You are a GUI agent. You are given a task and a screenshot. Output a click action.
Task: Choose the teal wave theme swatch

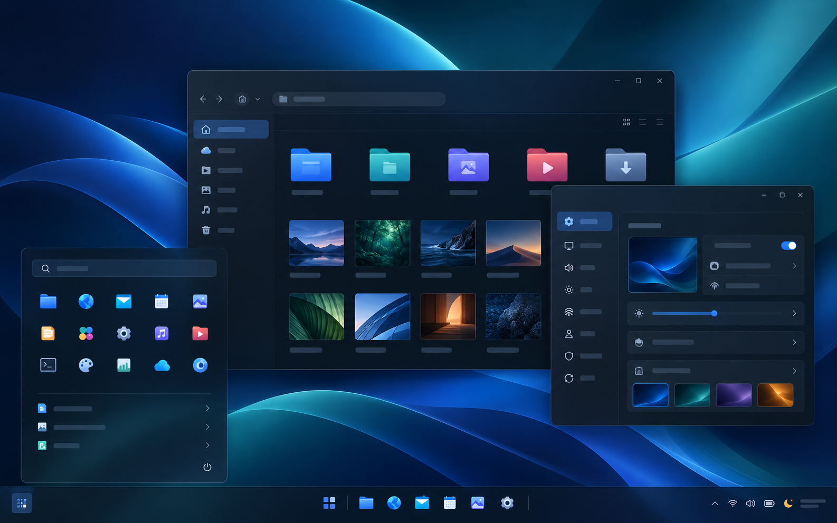(692, 395)
